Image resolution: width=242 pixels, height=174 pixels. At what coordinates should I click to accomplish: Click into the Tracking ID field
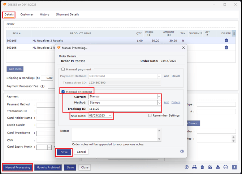(123, 109)
